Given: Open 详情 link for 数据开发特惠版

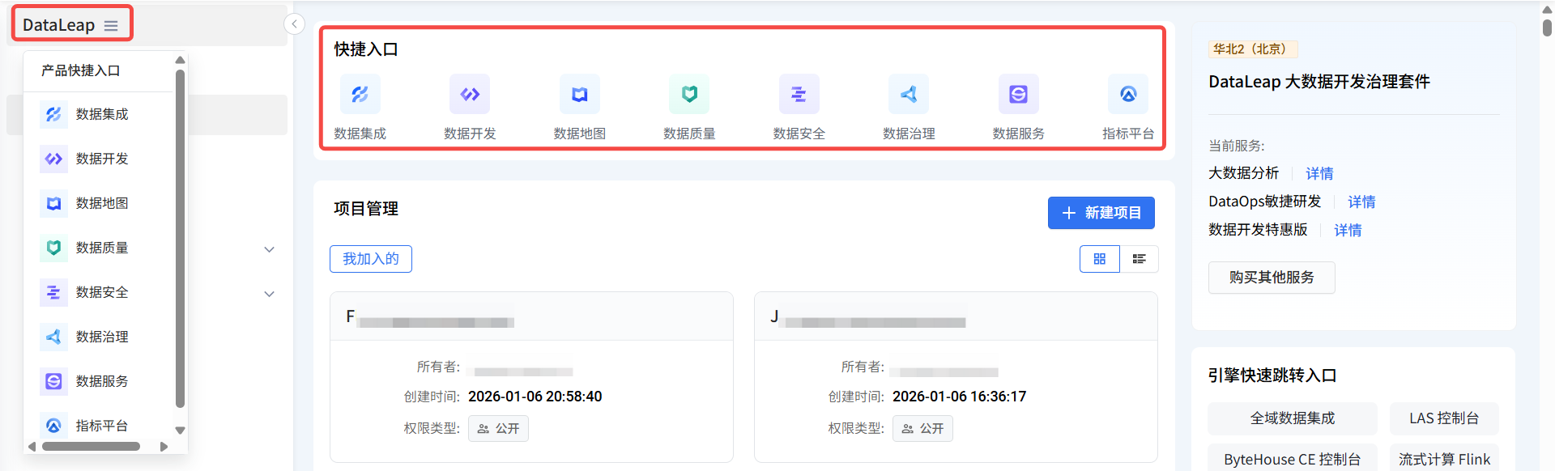Looking at the screenshot, I should click(x=1348, y=230).
